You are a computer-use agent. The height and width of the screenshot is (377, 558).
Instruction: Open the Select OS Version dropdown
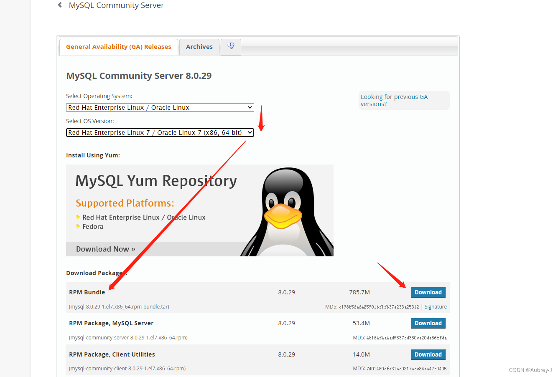(x=160, y=132)
